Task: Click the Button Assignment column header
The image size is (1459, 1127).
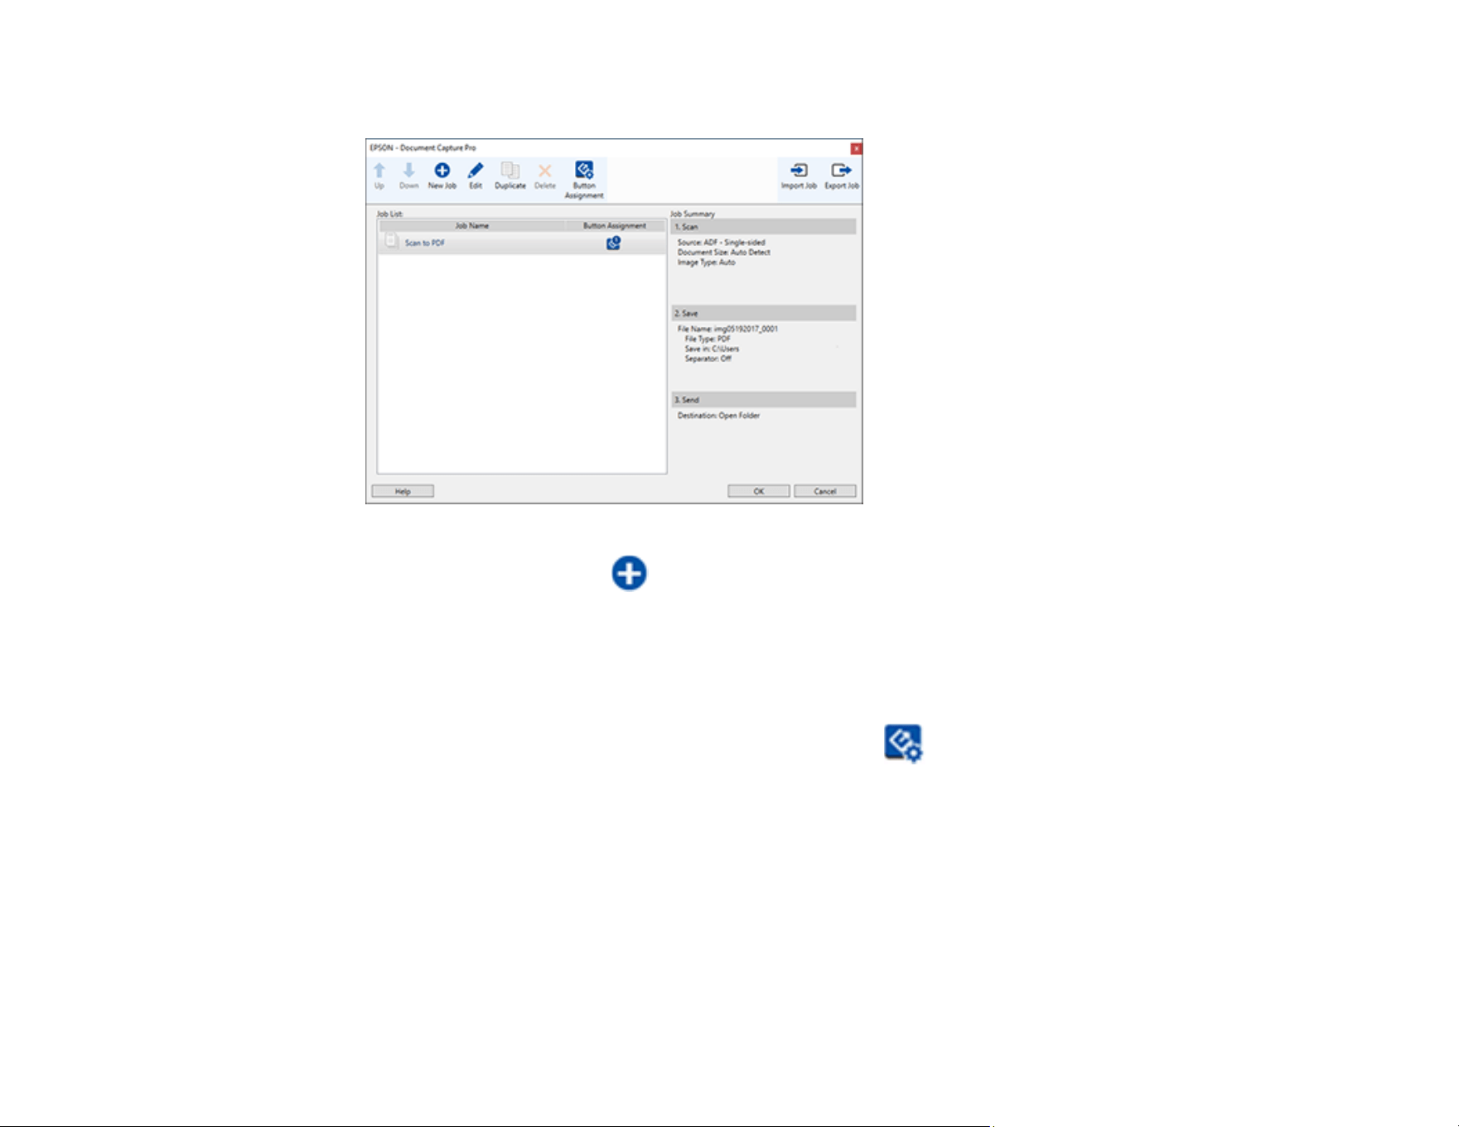Action: coord(615,226)
